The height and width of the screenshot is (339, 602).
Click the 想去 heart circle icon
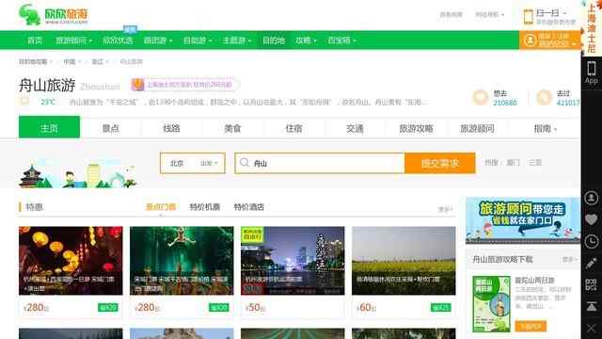click(x=481, y=97)
